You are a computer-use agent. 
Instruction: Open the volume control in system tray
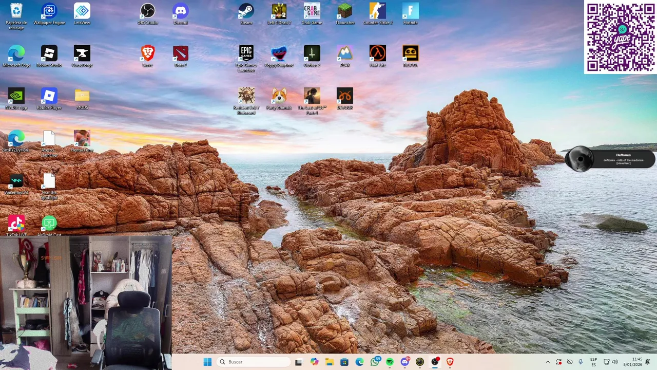point(615,362)
